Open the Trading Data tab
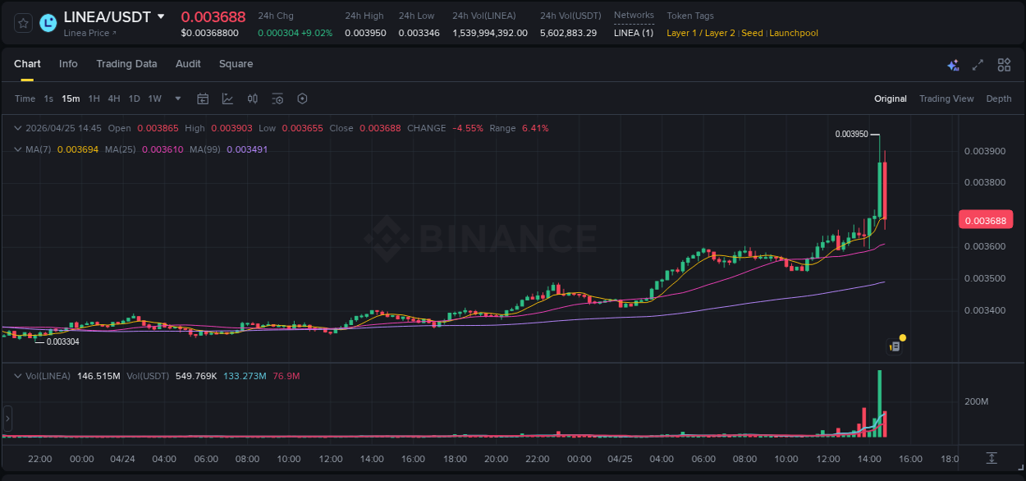Screen dimensions: 1026x481 126,64
